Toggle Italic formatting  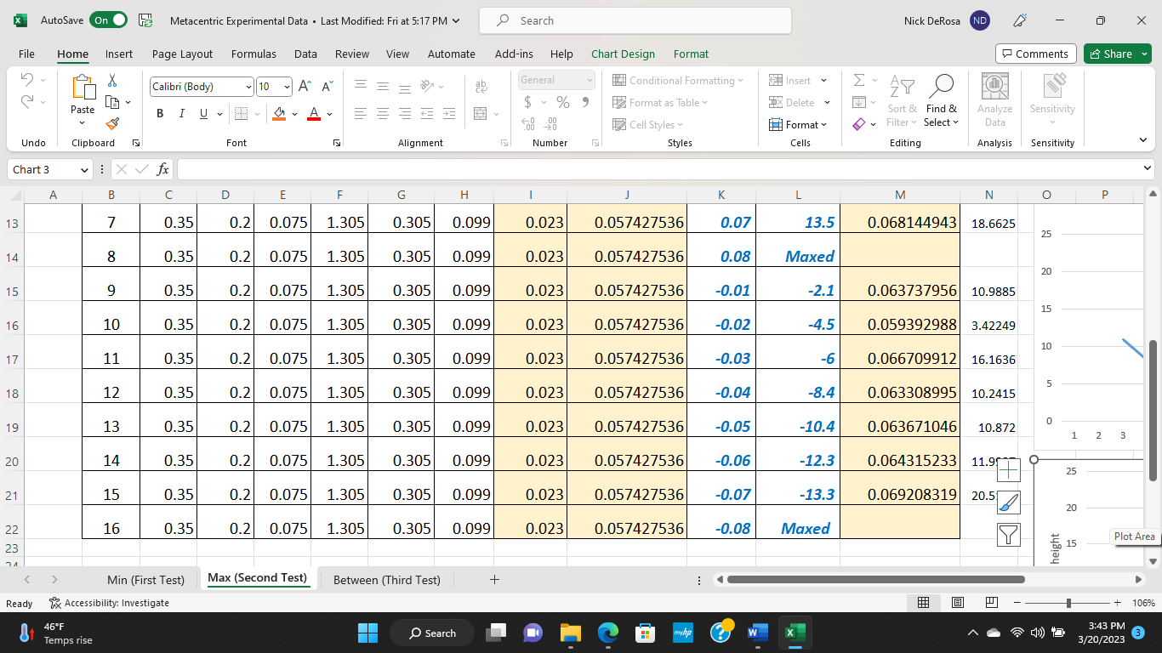pos(181,113)
